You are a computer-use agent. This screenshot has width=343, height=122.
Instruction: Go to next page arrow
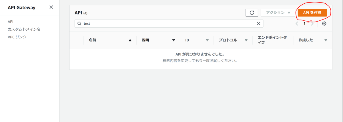312,24
